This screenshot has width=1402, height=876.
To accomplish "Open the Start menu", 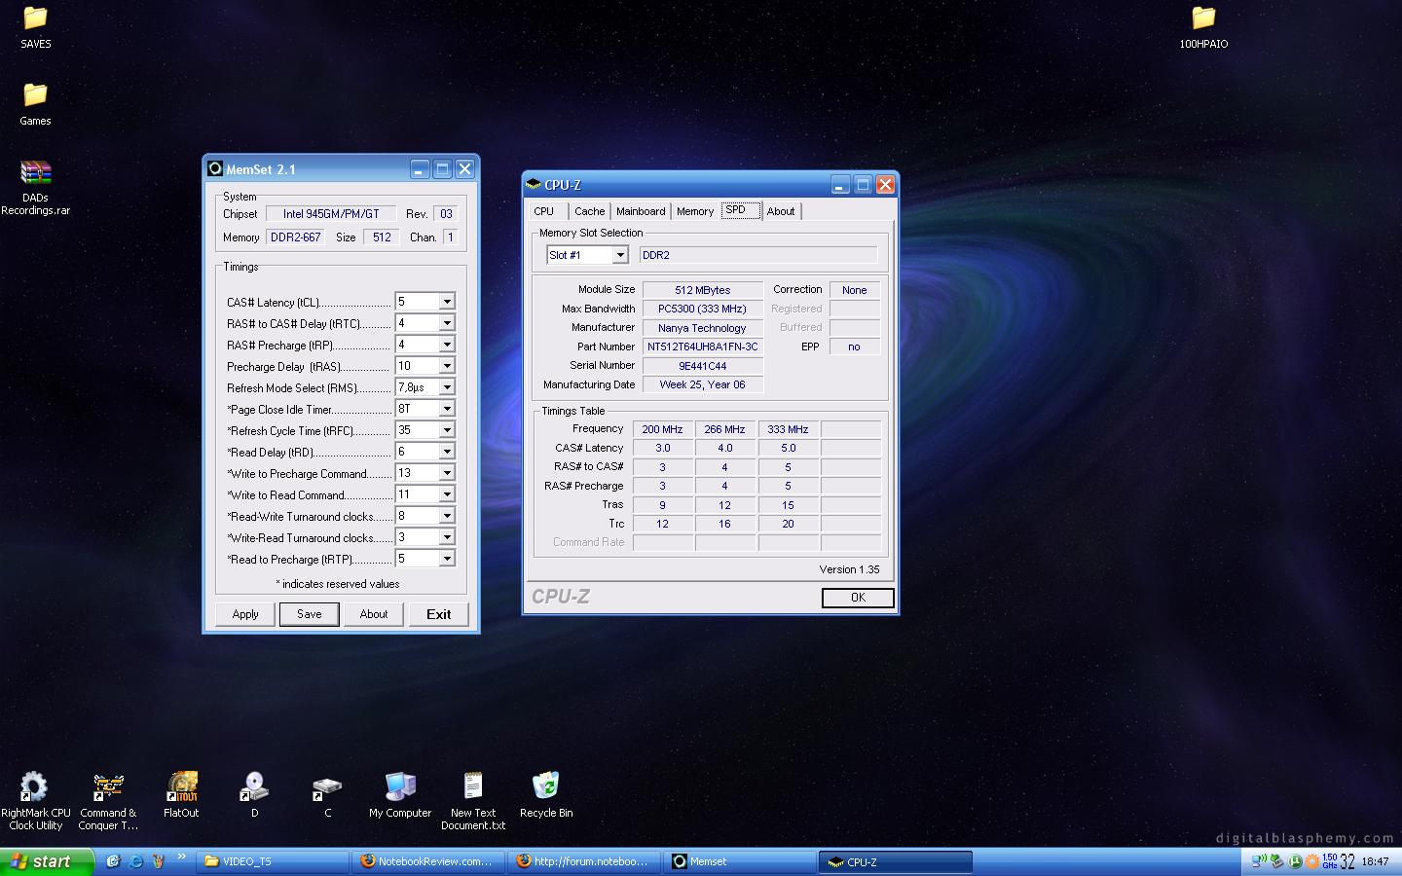I will click(x=47, y=861).
